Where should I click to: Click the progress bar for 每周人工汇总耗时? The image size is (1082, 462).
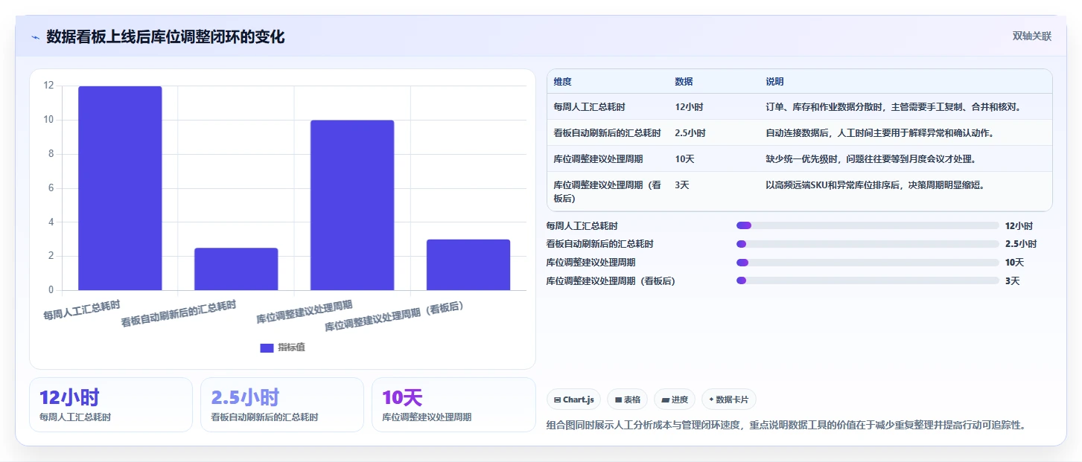click(868, 225)
